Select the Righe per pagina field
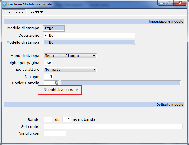Viewport: 189px width, 145px height. click(x=48, y=63)
